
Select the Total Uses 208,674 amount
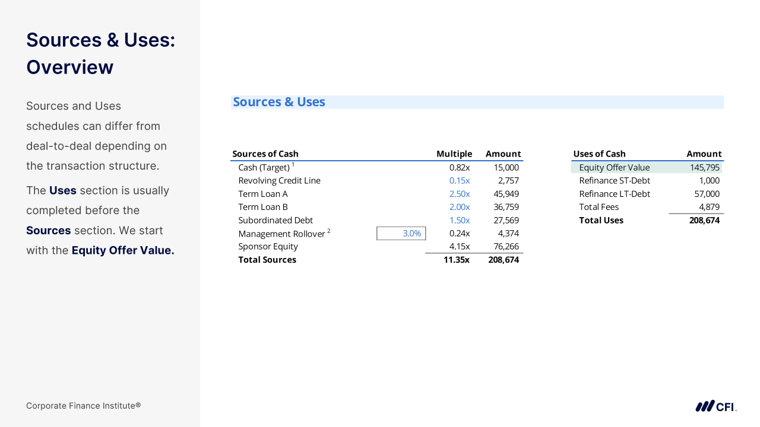704,221
